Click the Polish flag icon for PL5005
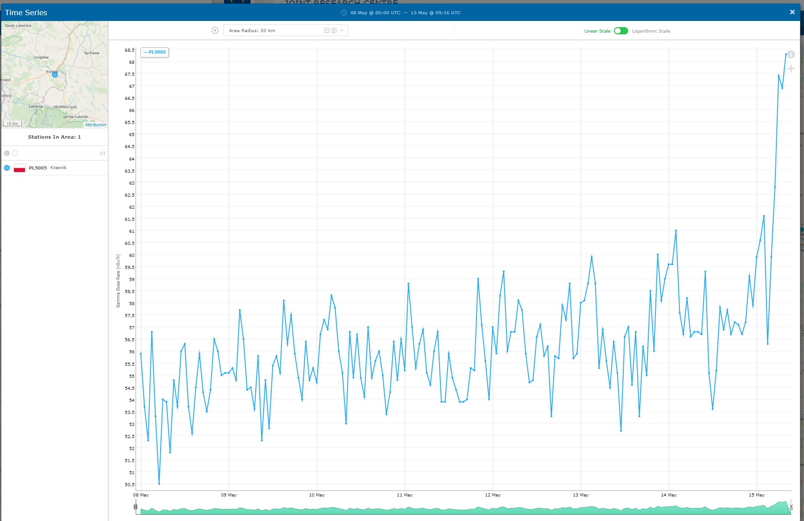 tap(19, 168)
